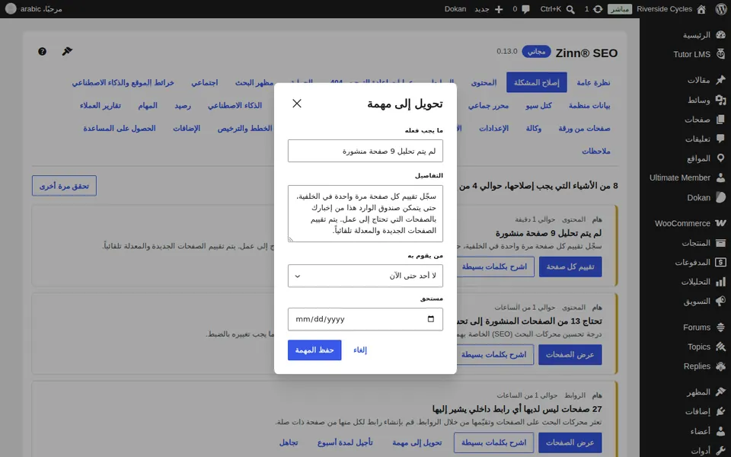Open Forums sidebar icon
This screenshot has width=731, height=457.
tap(721, 328)
